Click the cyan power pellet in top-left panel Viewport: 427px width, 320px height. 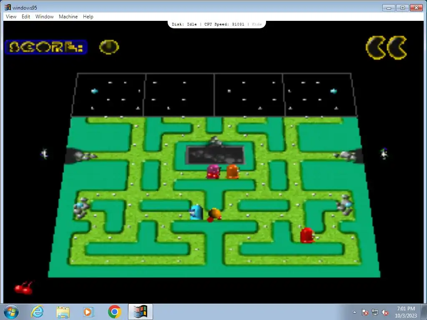pos(94,91)
